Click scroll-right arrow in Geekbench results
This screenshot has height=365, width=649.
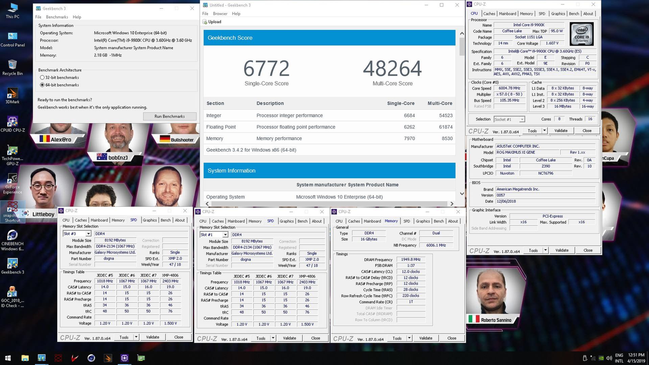452,204
